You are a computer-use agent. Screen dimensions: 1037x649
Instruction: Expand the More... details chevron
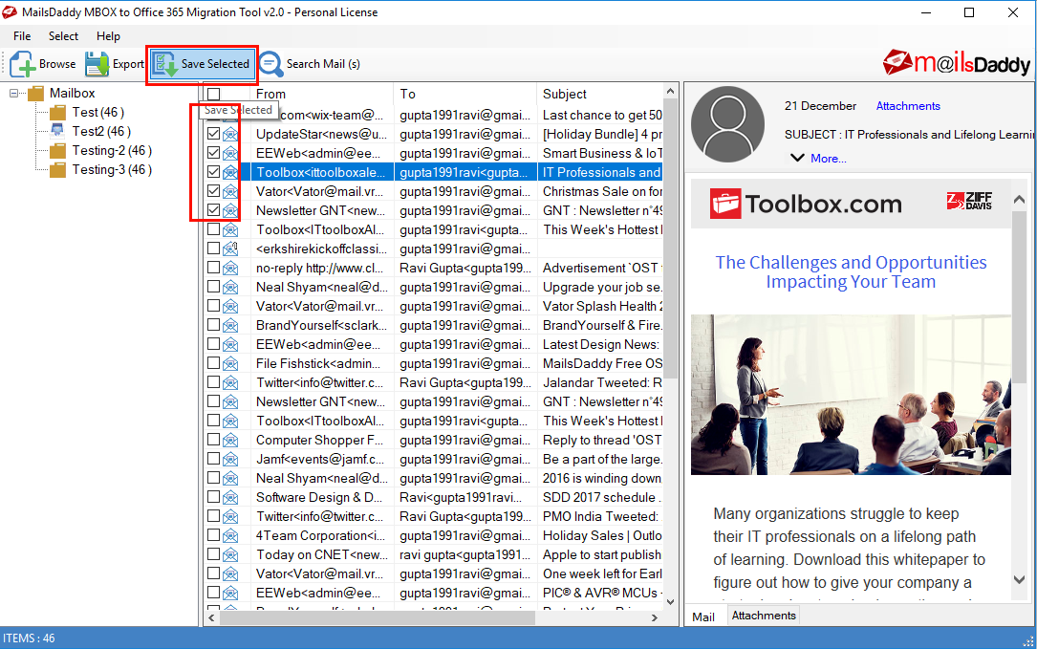click(x=798, y=158)
